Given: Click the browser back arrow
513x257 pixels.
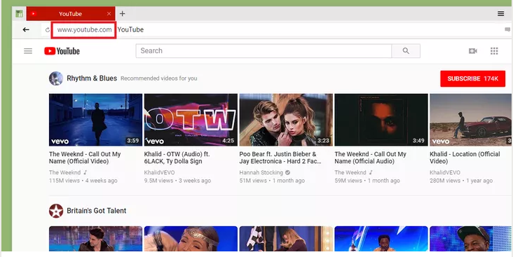Looking at the screenshot, I should 26,29.
